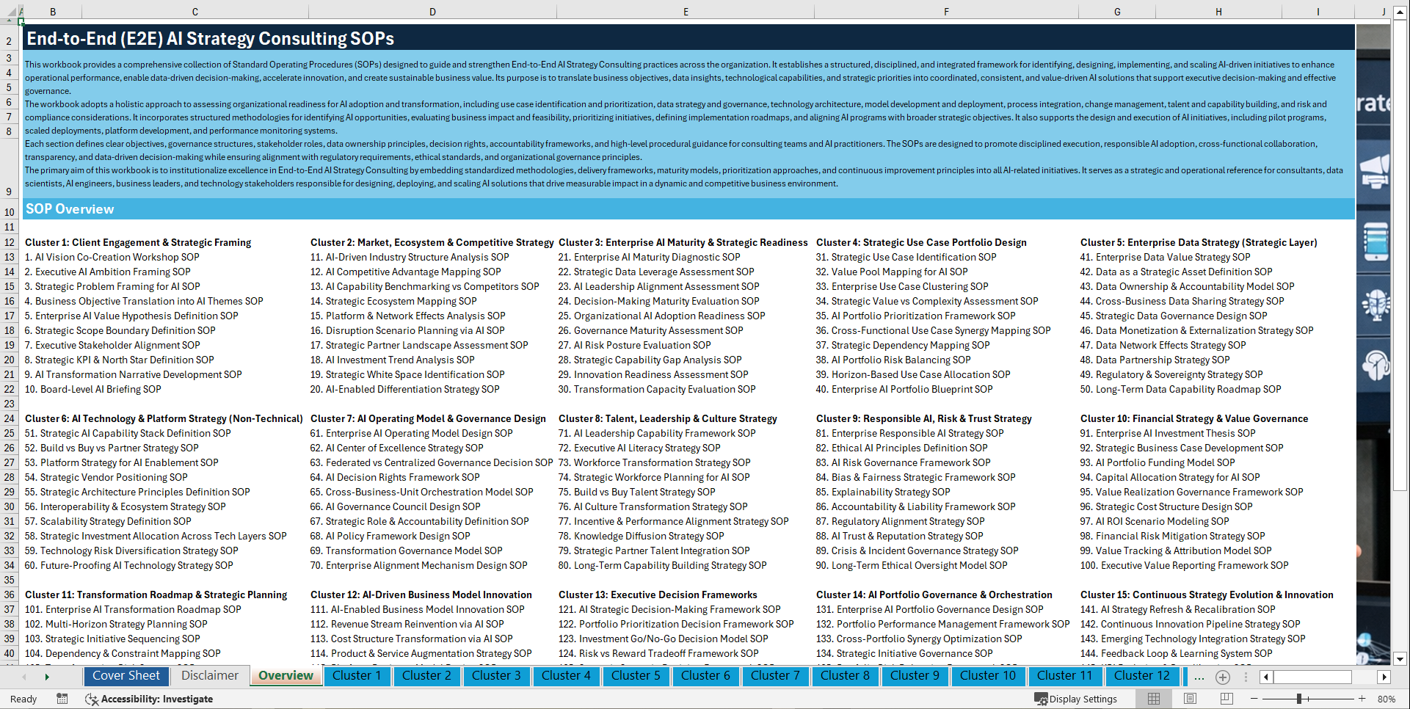Screen dimensions: 1410x709
Task: Click Zoom Out minus icon
Action: [x=1253, y=699]
